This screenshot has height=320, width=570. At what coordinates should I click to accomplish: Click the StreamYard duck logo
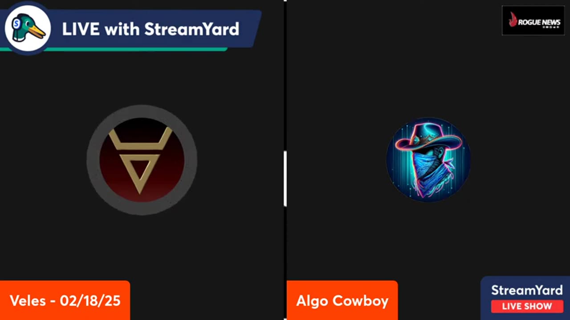[x=28, y=28]
